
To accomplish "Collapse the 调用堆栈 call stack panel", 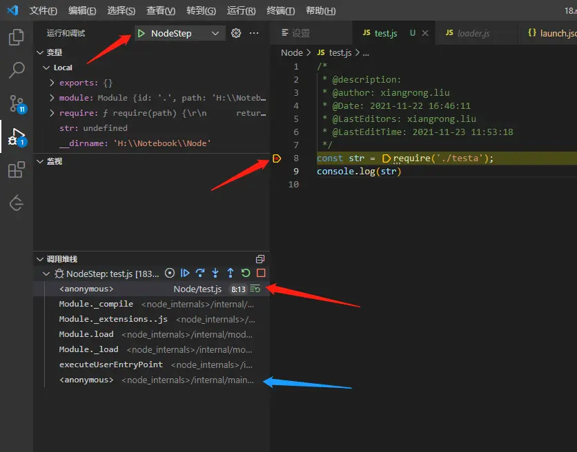I will pyautogui.click(x=39, y=259).
